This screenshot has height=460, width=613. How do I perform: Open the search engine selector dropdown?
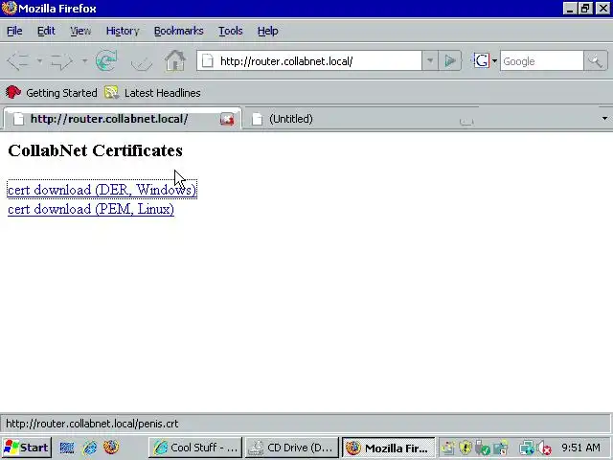(x=494, y=61)
